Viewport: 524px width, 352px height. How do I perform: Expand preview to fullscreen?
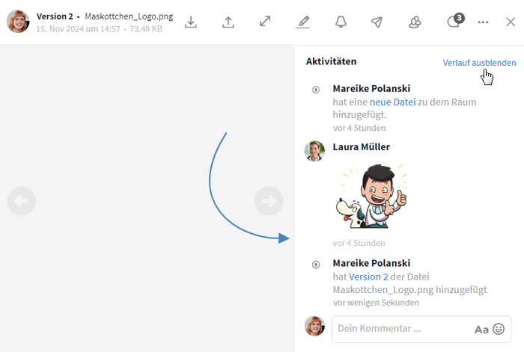click(265, 22)
